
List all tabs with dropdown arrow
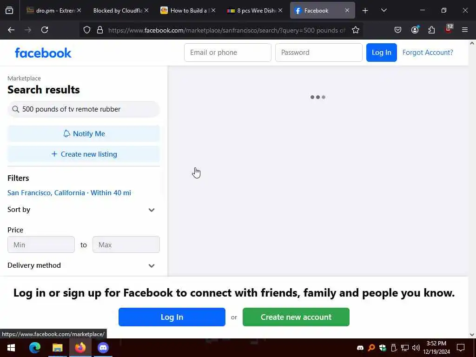(383, 11)
